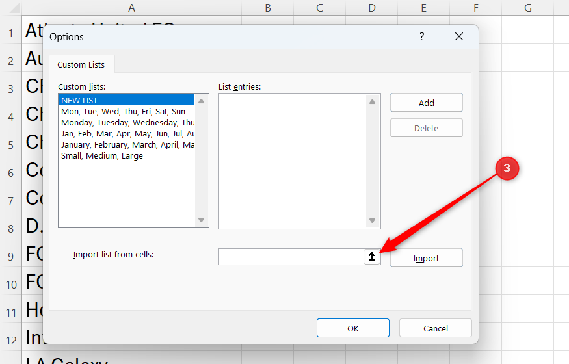Select column C header in the worksheet
Screen dimensions: 569x364
(x=320, y=8)
